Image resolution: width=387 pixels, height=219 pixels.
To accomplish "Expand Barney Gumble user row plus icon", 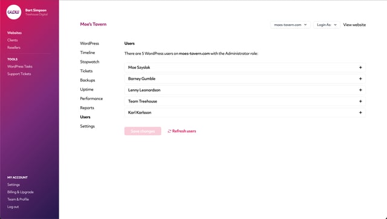I will (x=360, y=79).
